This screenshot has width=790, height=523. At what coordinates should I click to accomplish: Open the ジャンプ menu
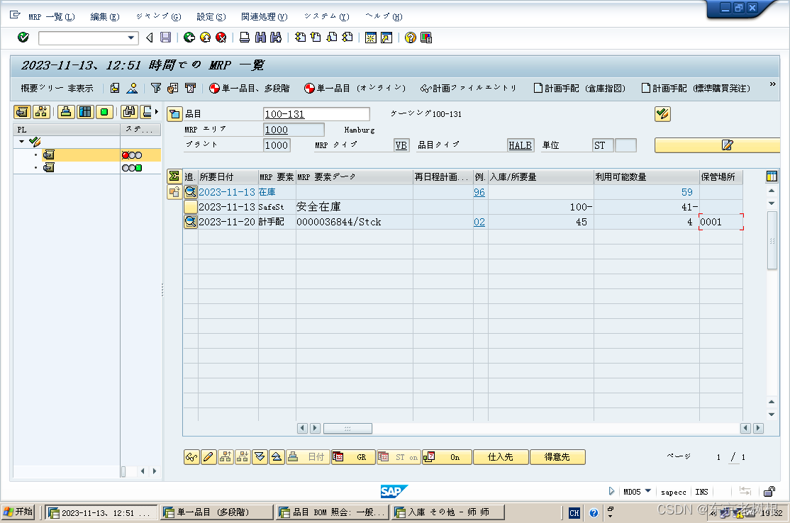(x=157, y=16)
